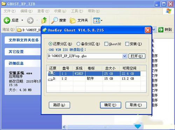Screen dimensions: 175x130
Task: Click the Total Size (总大小) column header
Action: click(x=111, y=68)
